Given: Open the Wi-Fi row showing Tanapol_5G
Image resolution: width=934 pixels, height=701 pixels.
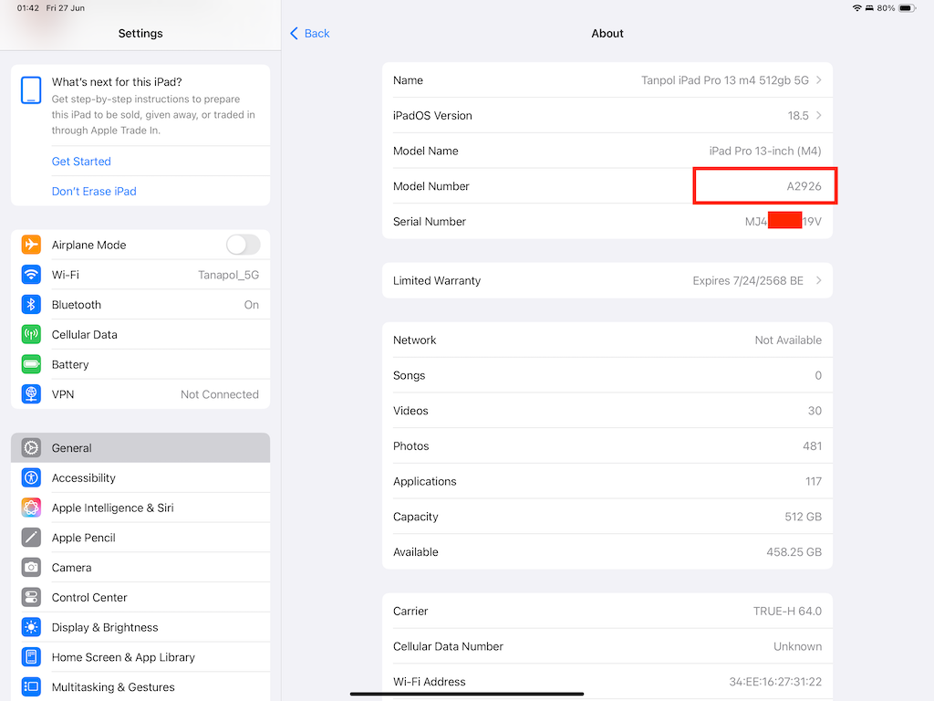Looking at the screenshot, I should 140,274.
